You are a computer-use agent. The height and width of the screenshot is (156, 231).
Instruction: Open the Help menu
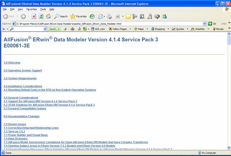click(x=52, y=9)
